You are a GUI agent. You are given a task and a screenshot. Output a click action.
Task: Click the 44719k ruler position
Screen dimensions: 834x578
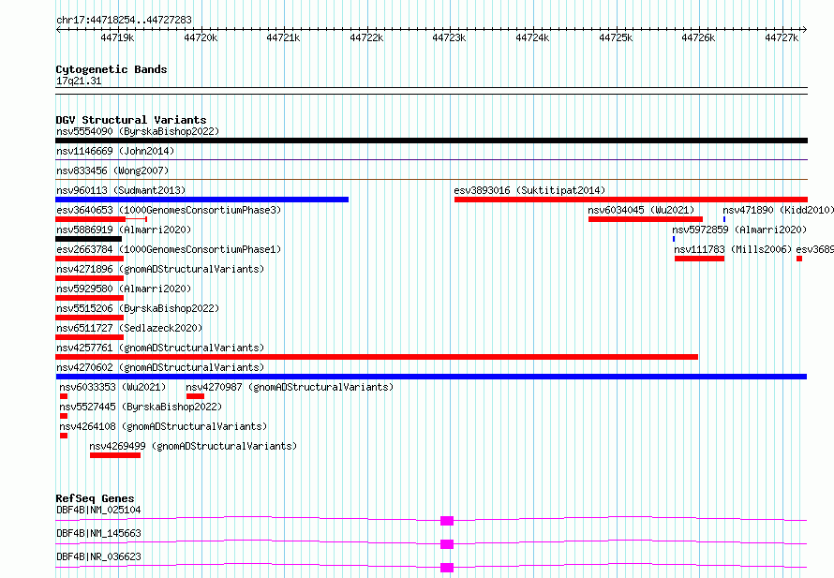117,37
